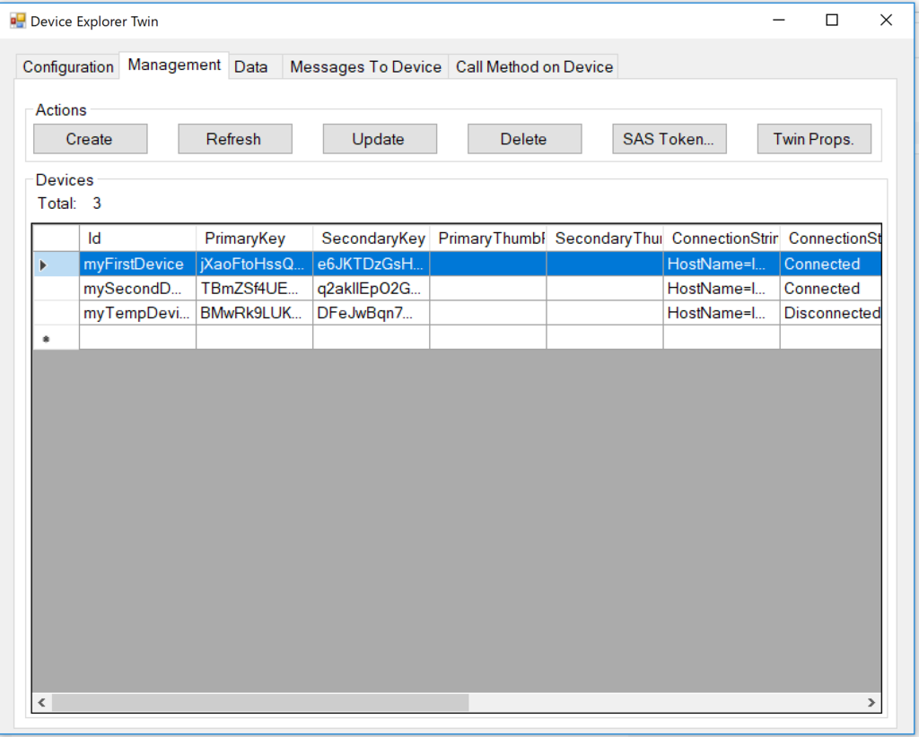
Task: Close the Device Explorer Twin window
Action: pyautogui.click(x=886, y=20)
